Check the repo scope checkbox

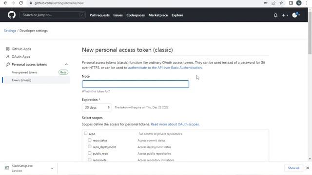(86, 133)
